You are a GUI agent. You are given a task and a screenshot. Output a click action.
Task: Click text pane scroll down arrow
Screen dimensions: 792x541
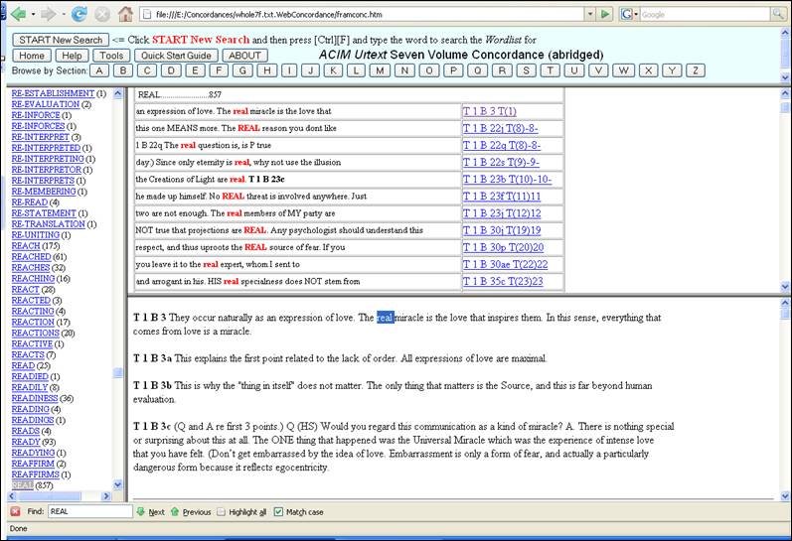pos(785,496)
